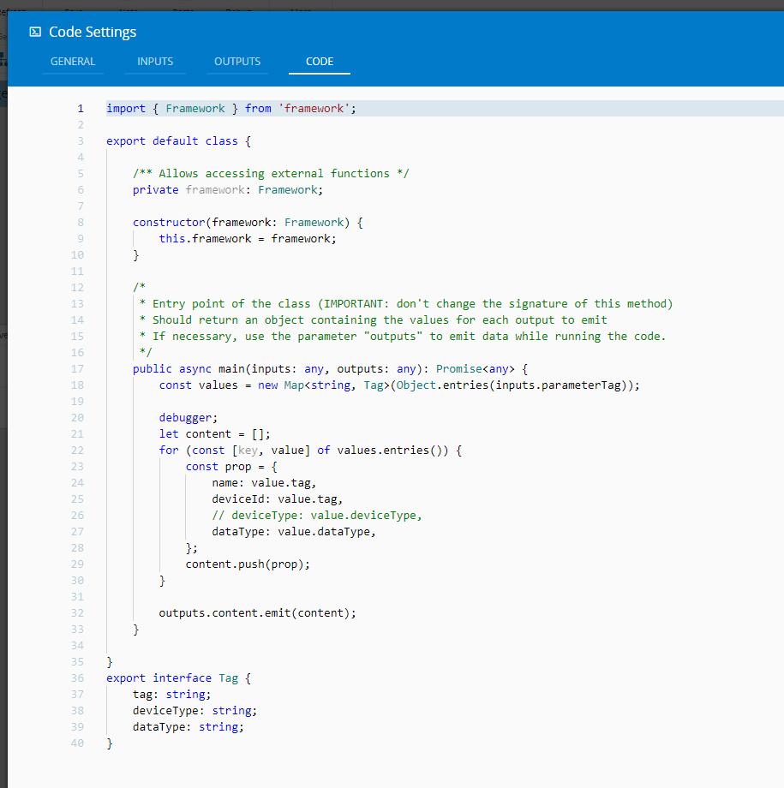Click line number 17 in gutter
The image size is (784, 788).
coord(77,369)
